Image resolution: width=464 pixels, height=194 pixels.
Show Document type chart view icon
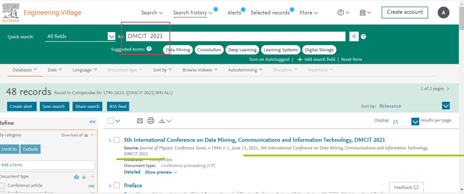(x=76, y=176)
